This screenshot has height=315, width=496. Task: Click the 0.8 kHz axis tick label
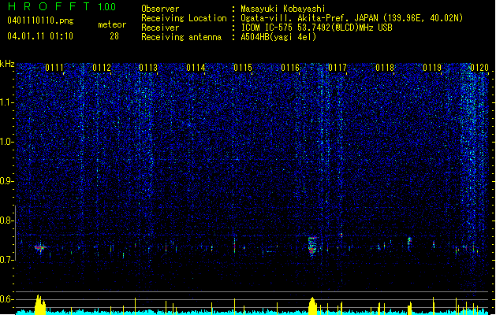7,220
